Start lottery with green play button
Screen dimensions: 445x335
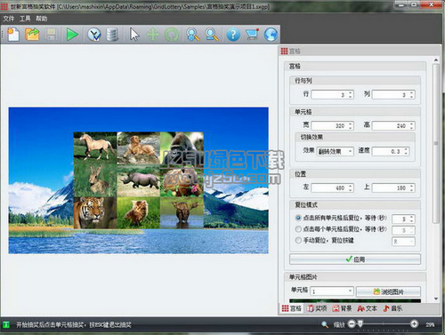72,35
